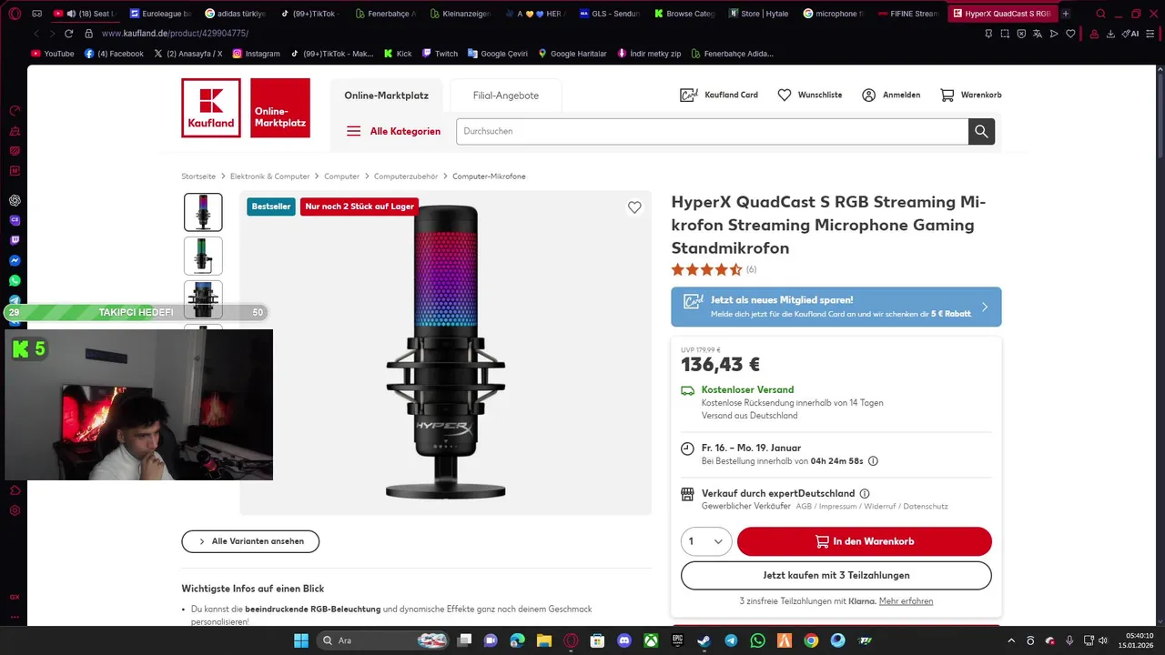
Task: Click the Startseite breadcrumb
Action: pos(198,176)
